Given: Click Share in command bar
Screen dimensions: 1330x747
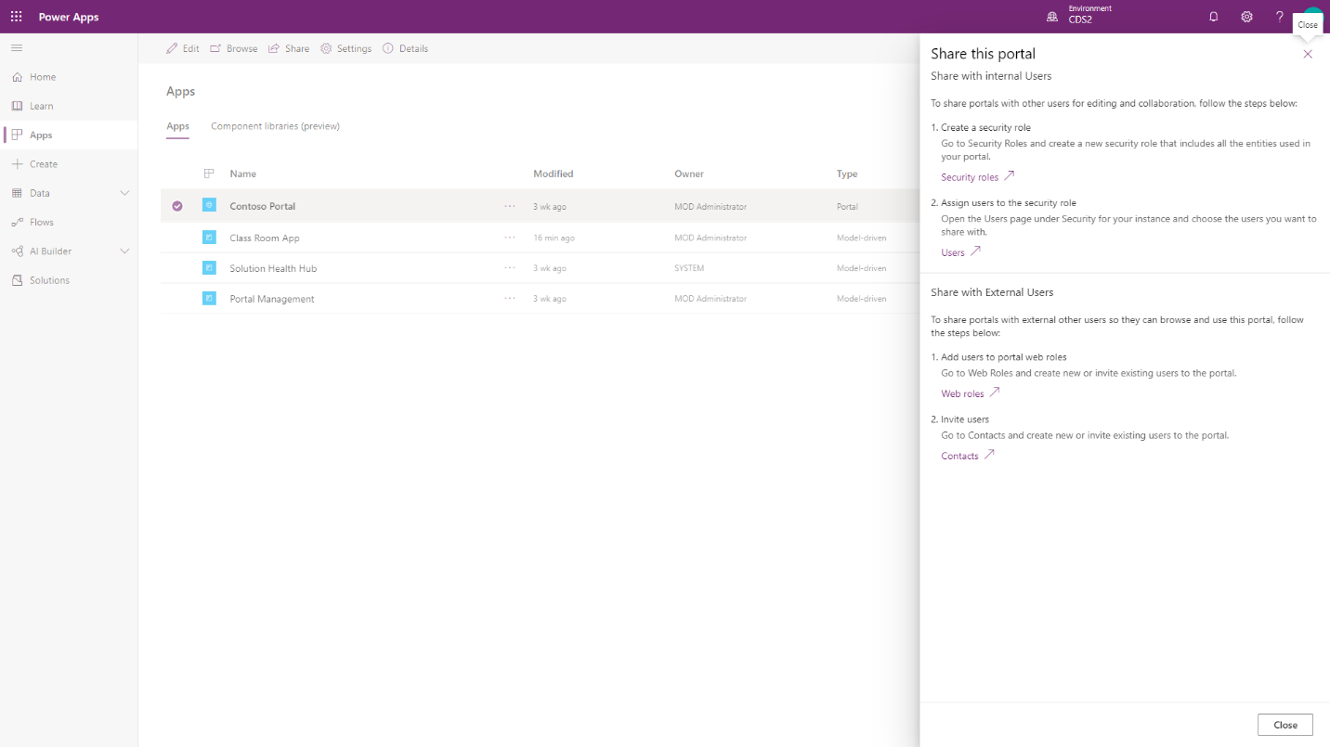Looking at the screenshot, I should pyautogui.click(x=289, y=48).
